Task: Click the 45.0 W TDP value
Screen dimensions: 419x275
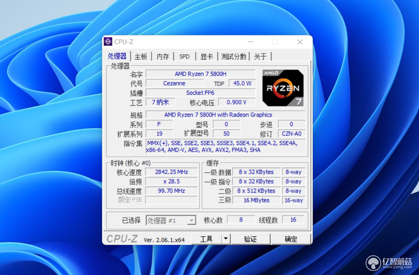Action: pos(242,83)
